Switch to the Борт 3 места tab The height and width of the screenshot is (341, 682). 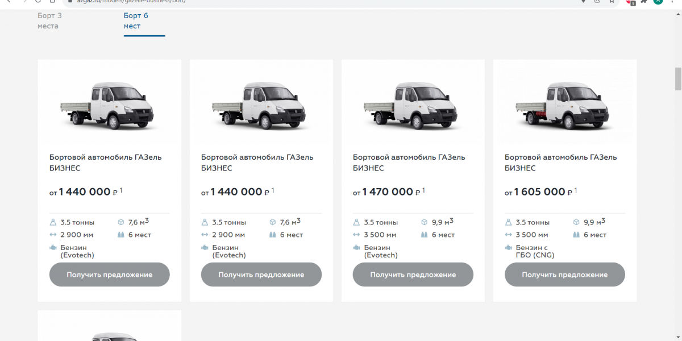(x=49, y=20)
